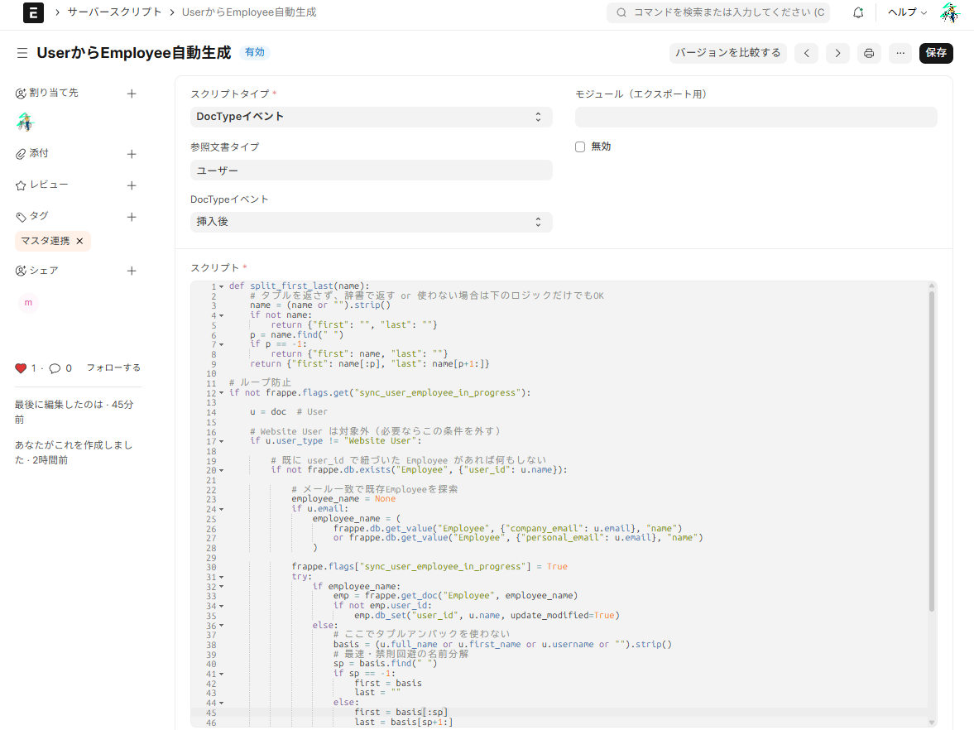Screen dimensions: 974x730
Task: Go to next document with right arrow
Action: click(837, 53)
